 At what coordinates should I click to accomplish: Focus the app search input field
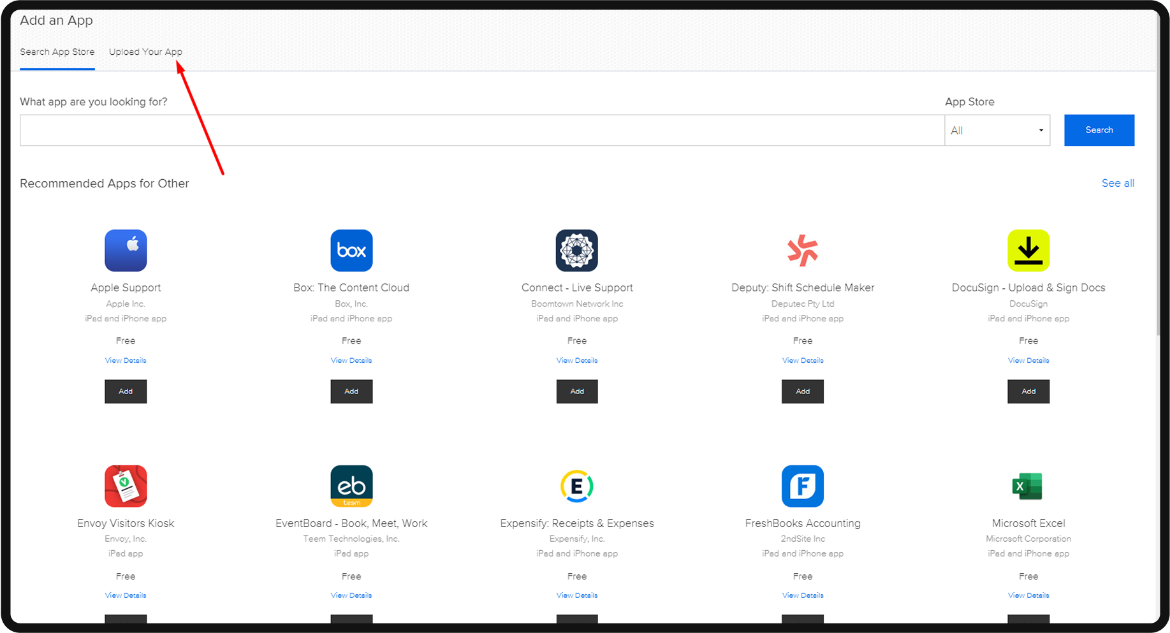pos(482,130)
